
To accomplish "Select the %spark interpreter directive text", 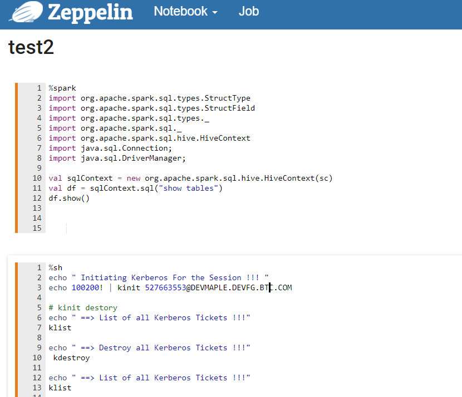I will (62, 87).
